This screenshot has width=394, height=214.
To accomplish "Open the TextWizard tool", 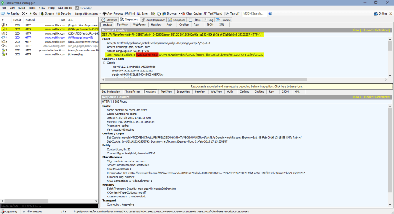I will 213,13.
